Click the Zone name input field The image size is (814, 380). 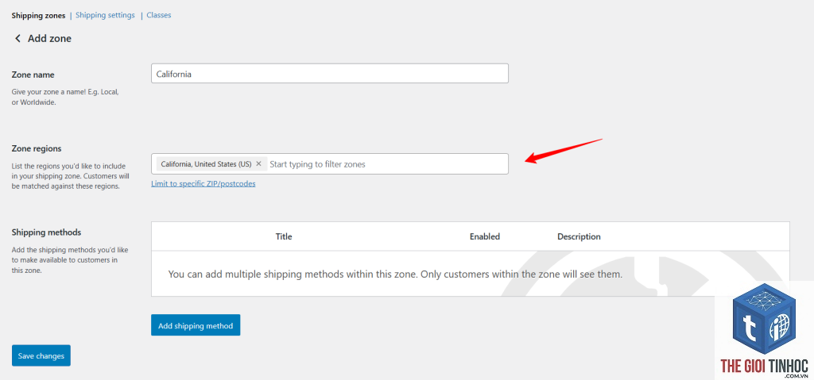(x=330, y=74)
